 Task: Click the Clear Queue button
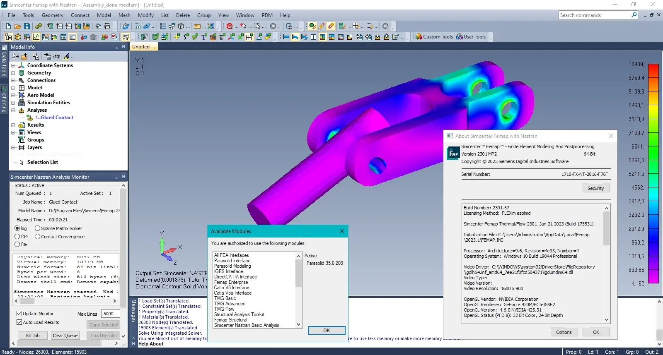point(65,336)
